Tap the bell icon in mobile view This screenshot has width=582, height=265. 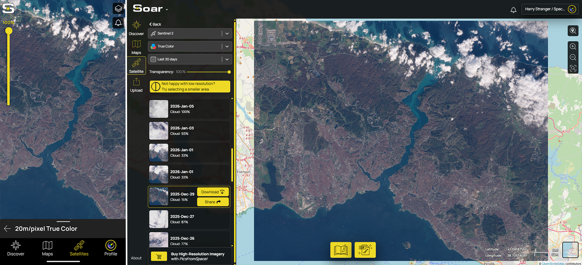[x=118, y=23]
